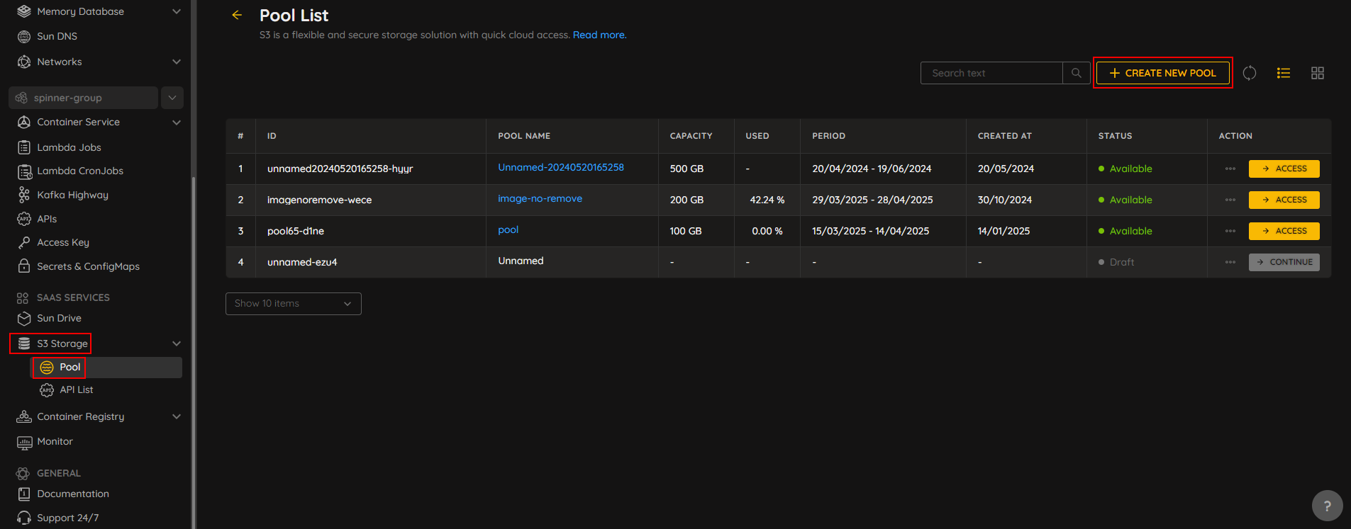The width and height of the screenshot is (1351, 529).
Task: Open more options for unnamed20240520165258-hyyr row
Action: tap(1230, 169)
